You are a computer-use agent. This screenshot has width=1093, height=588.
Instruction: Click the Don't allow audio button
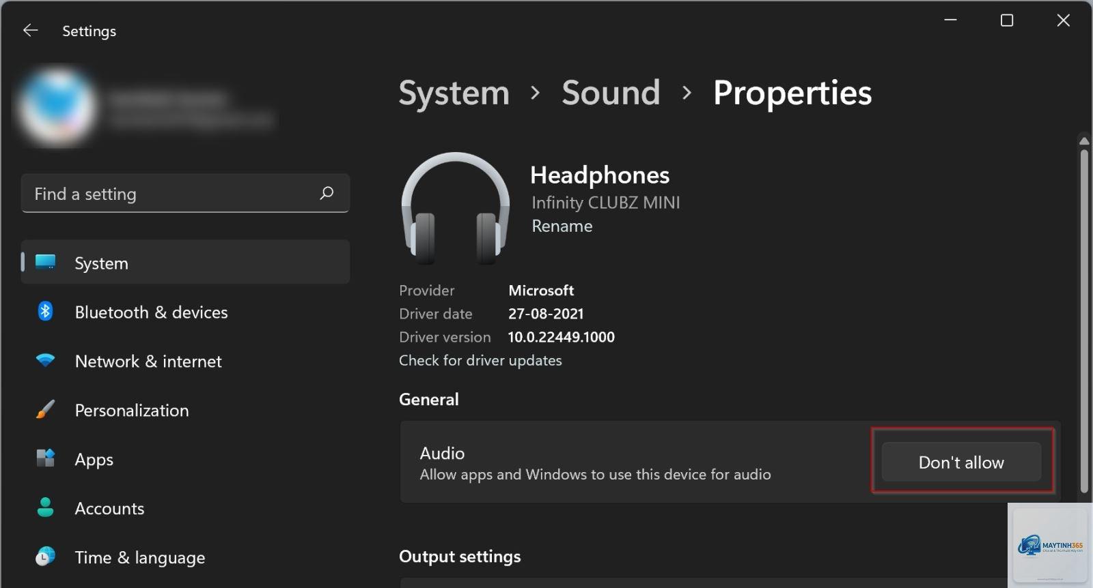(961, 462)
